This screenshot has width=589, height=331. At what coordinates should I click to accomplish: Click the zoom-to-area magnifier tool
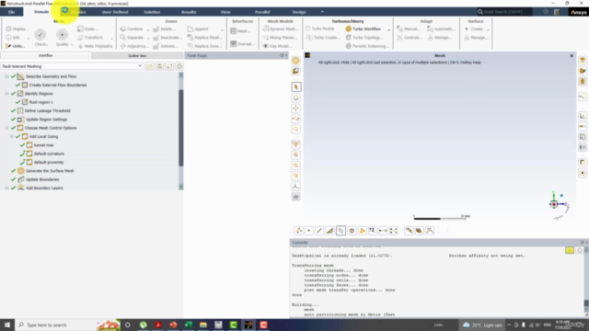coord(296,130)
